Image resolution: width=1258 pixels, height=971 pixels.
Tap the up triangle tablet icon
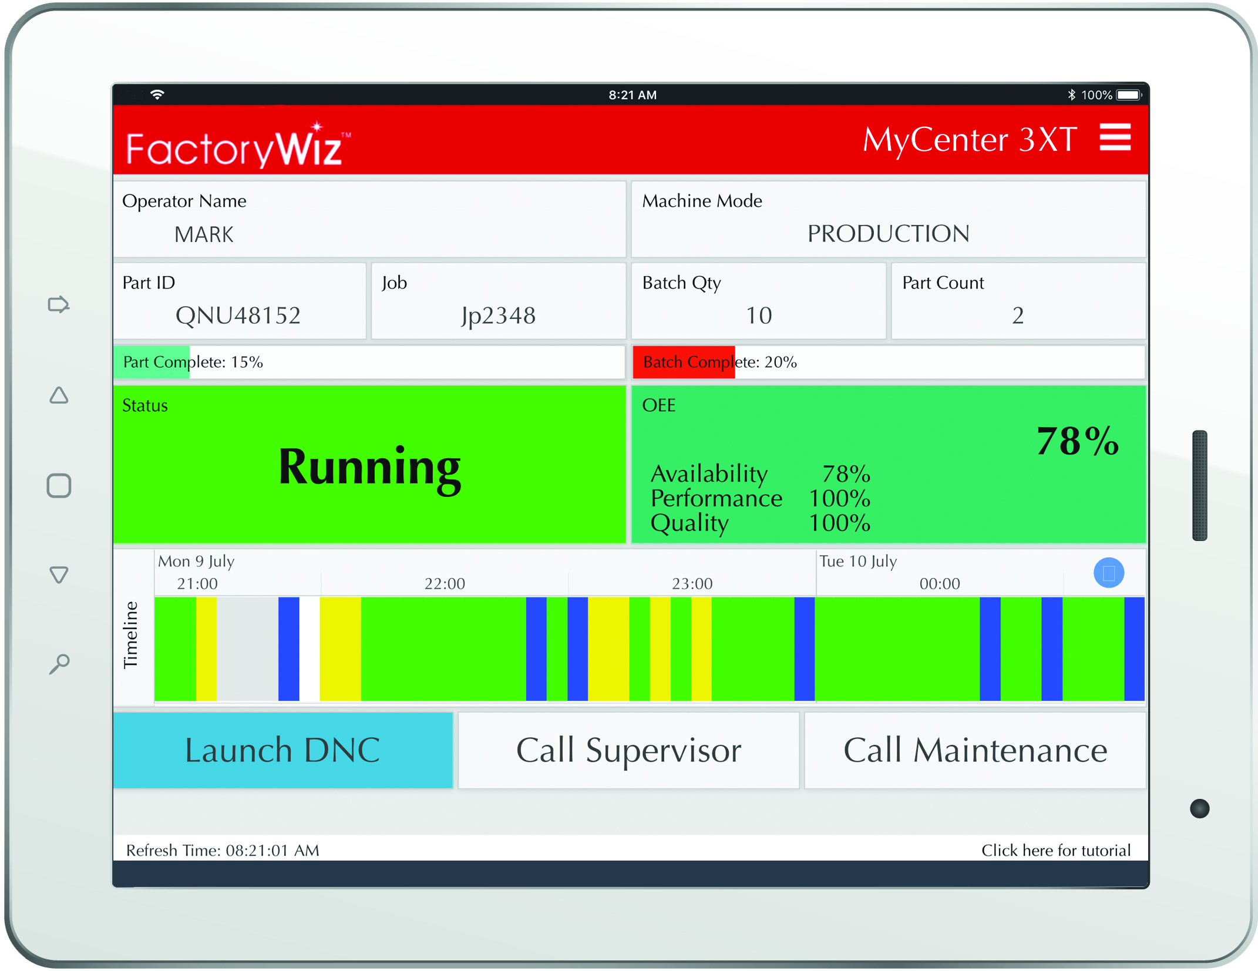coord(58,395)
